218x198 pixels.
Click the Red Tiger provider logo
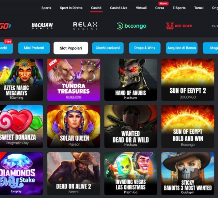click(x=179, y=26)
